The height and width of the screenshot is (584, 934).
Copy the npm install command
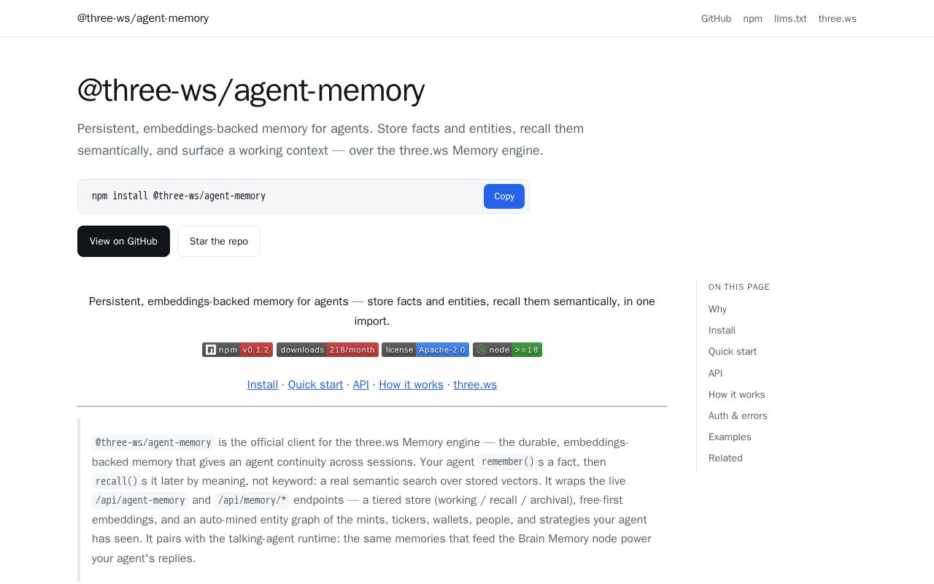504,196
